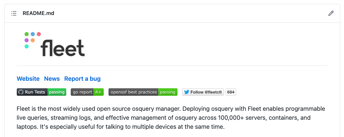Click the pencil icon to edit README
344x137 pixels.
[331, 13]
